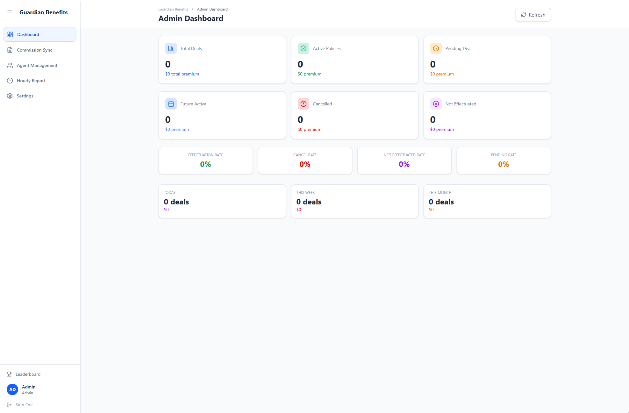
Task: Open Agent Management from the sidebar
Action: click(37, 65)
